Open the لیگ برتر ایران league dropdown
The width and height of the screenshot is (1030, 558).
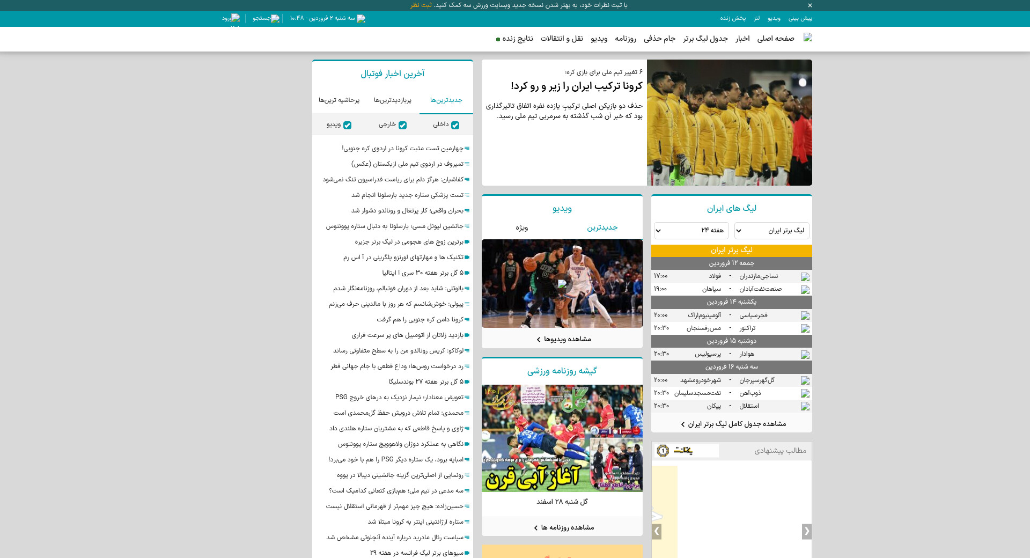click(x=771, y=231)
